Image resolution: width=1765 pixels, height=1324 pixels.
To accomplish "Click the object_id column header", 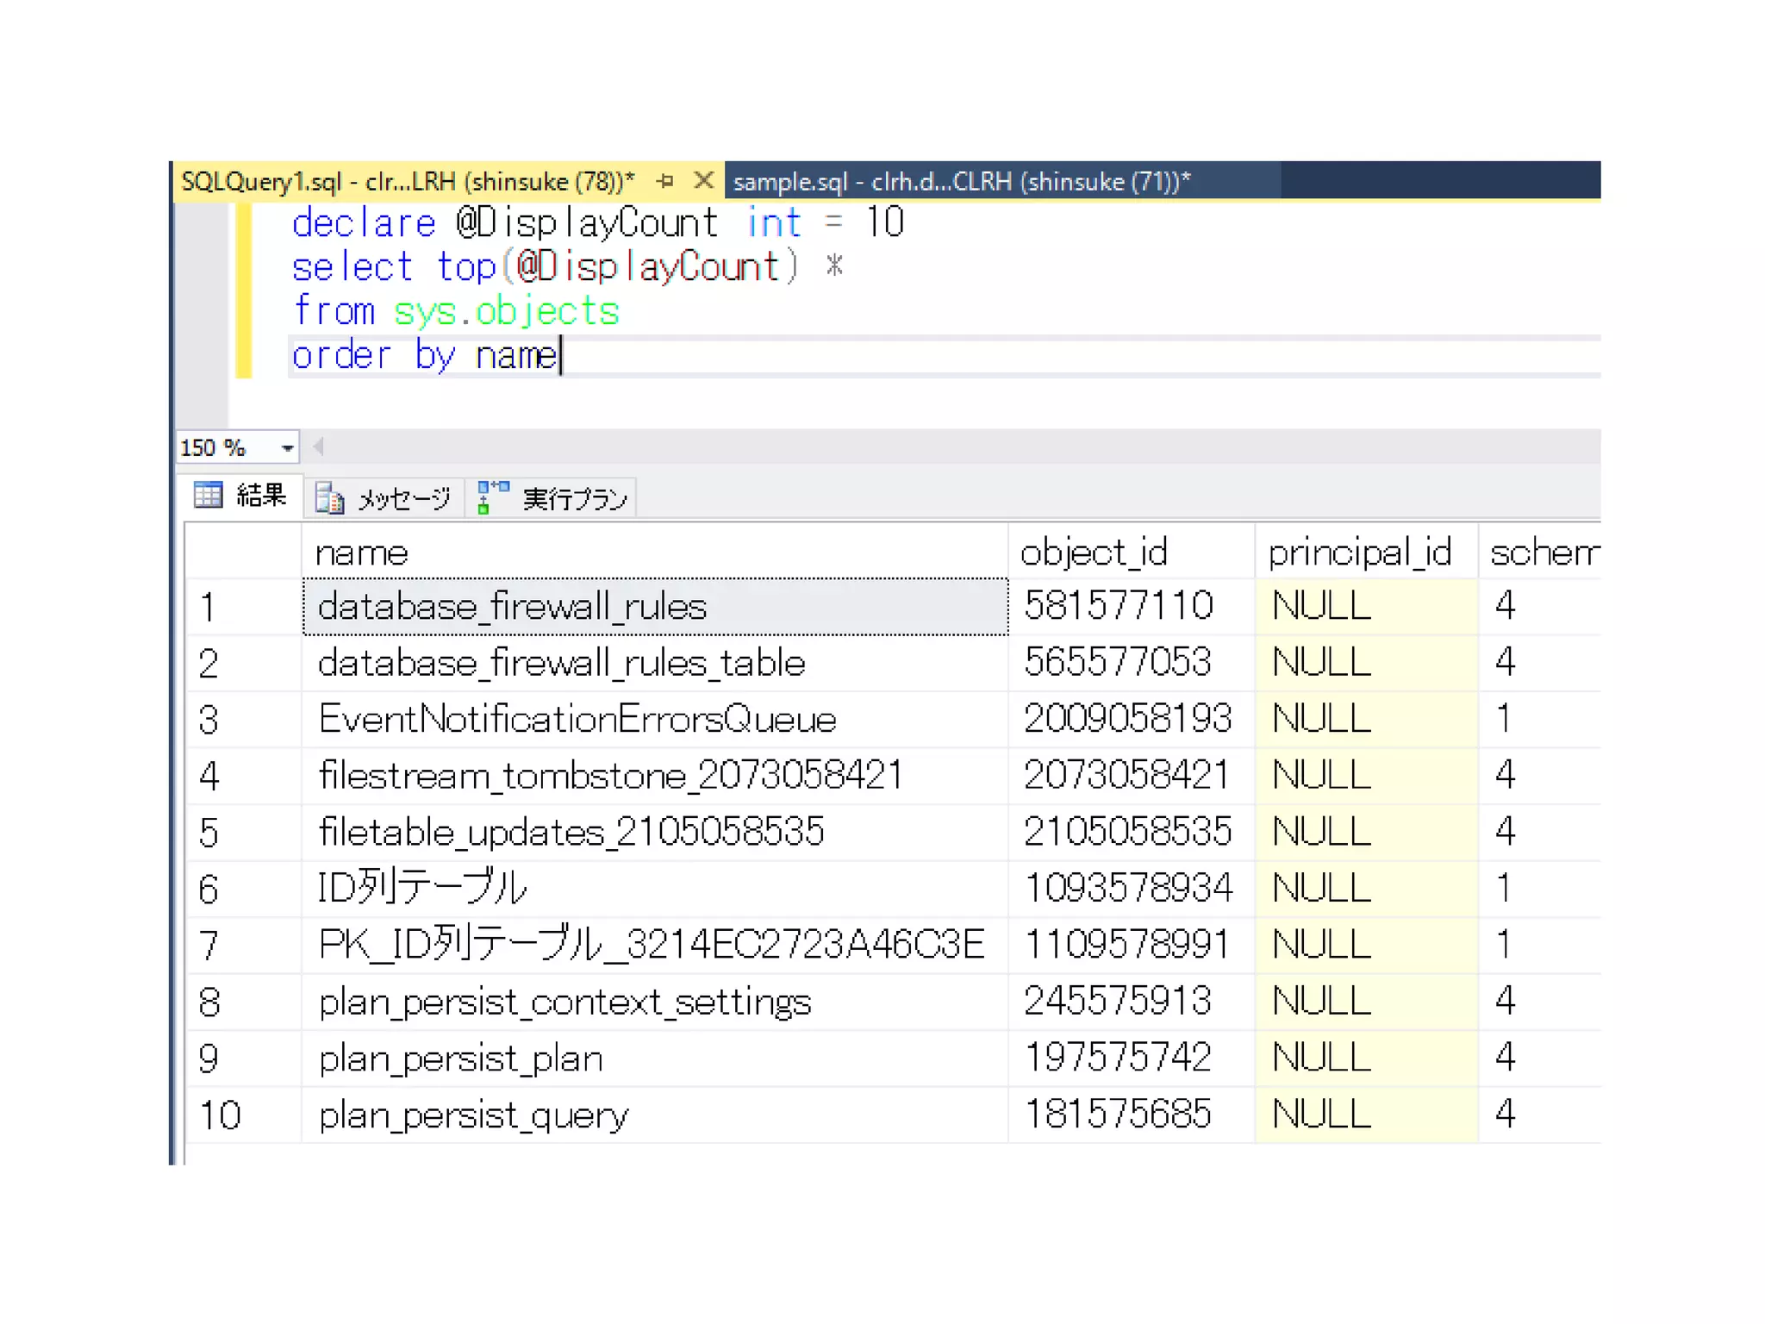I will [1093, 553].
